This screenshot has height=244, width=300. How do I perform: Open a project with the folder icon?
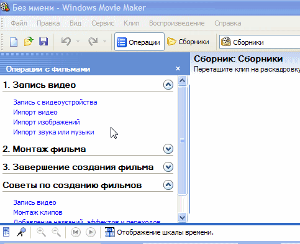(29, 42)
